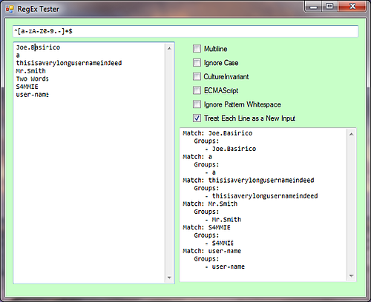Viewport: 371px width, 302px height.
Task: Click 'Match: Joe.Basirico' result line
Action: pyautogui.click(x=217, y=133)
